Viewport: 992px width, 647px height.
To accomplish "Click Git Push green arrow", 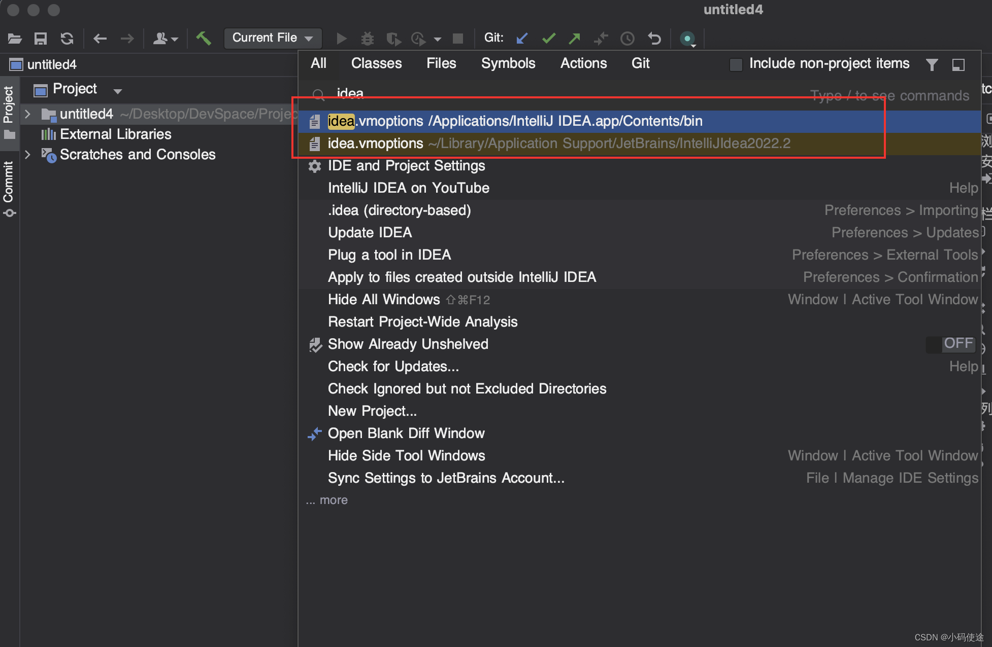I will (x=575, y=38).
